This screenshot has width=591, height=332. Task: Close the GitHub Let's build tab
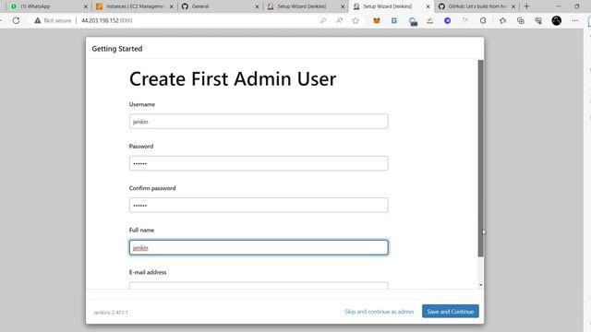pos(513,6)
